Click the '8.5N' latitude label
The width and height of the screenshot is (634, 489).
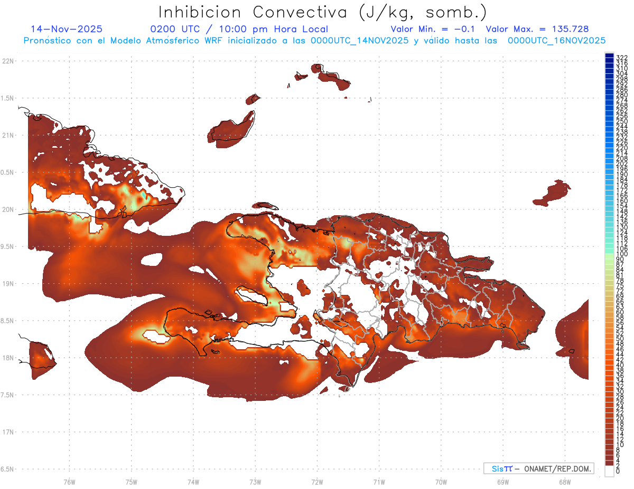coord(8,321)
